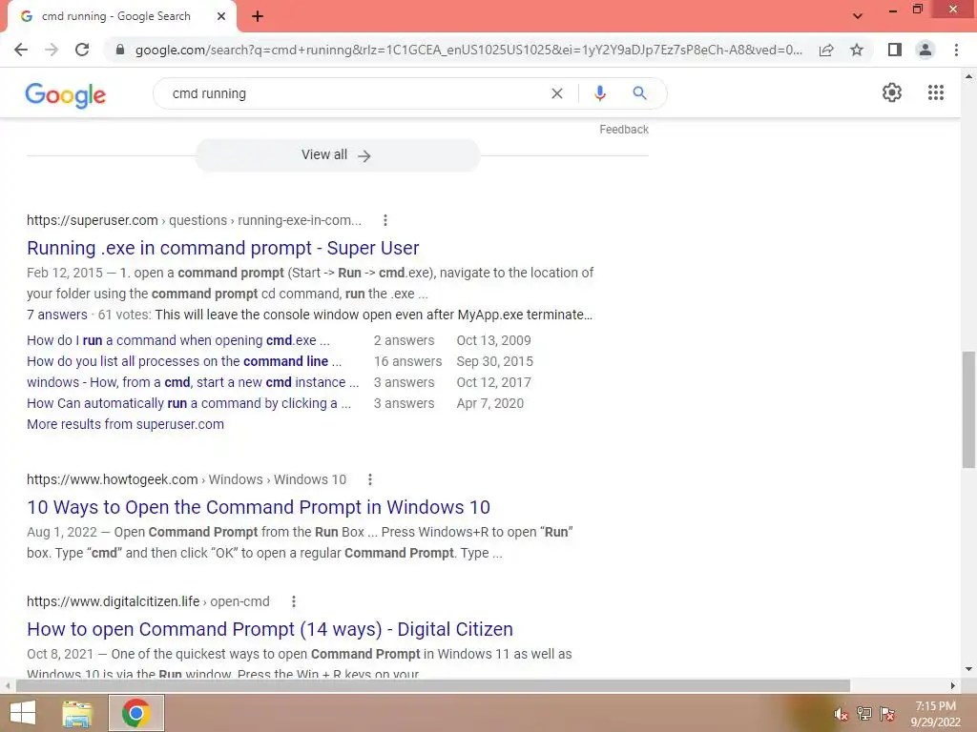Select the cmd running Google Search tab

(121, 16)
